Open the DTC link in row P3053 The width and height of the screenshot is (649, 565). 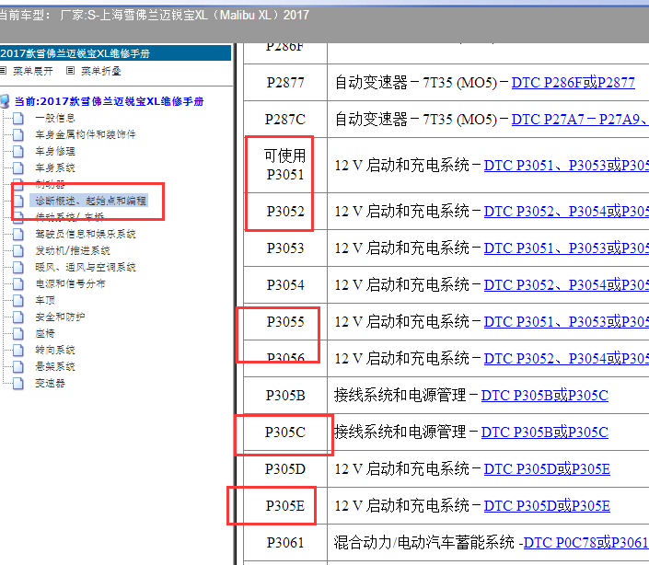pos(567,248)
